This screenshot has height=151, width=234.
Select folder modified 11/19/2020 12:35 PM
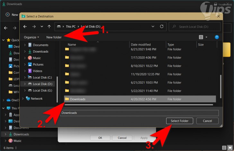(140, 74)
